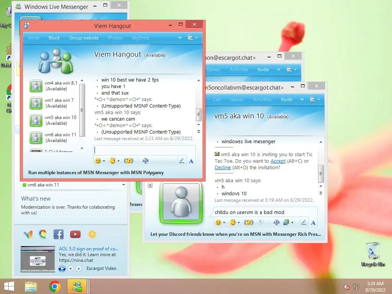The image size is (392, 294).
Task: Send a nudge in vm5 chat window
Action: pyautogui.click(x=249, y=222)
